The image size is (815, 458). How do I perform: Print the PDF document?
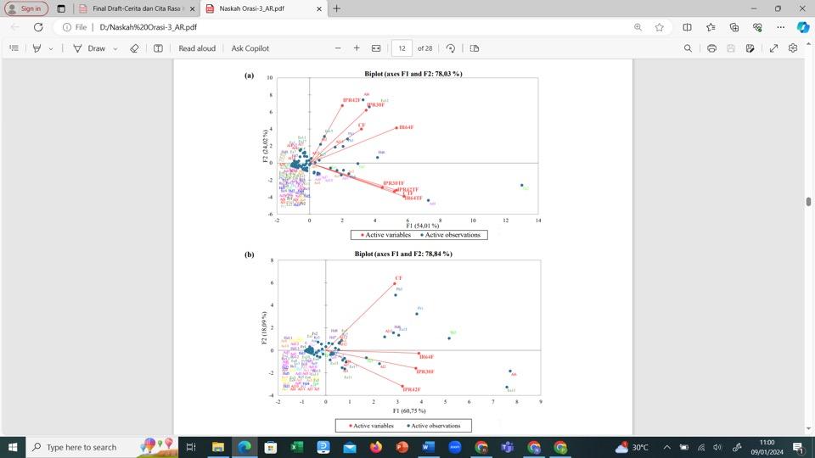[x=711, y=48]
